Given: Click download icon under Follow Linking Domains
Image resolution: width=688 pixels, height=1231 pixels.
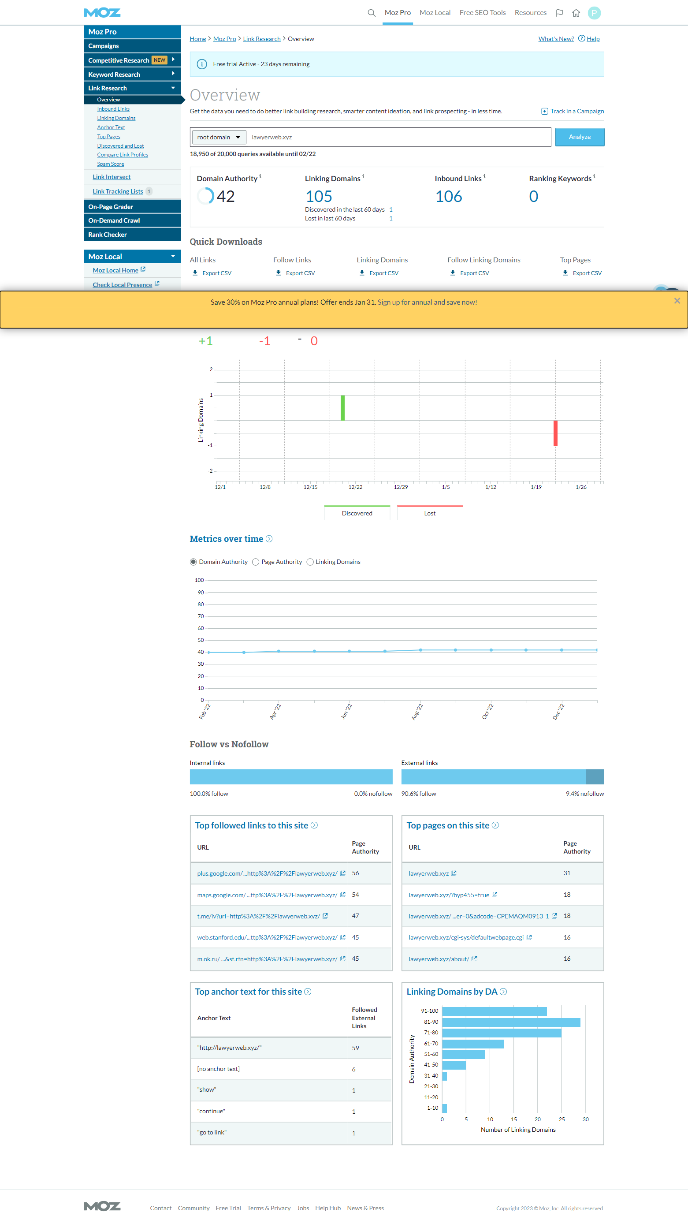Looking at the screenshot, I should [453, 273].
